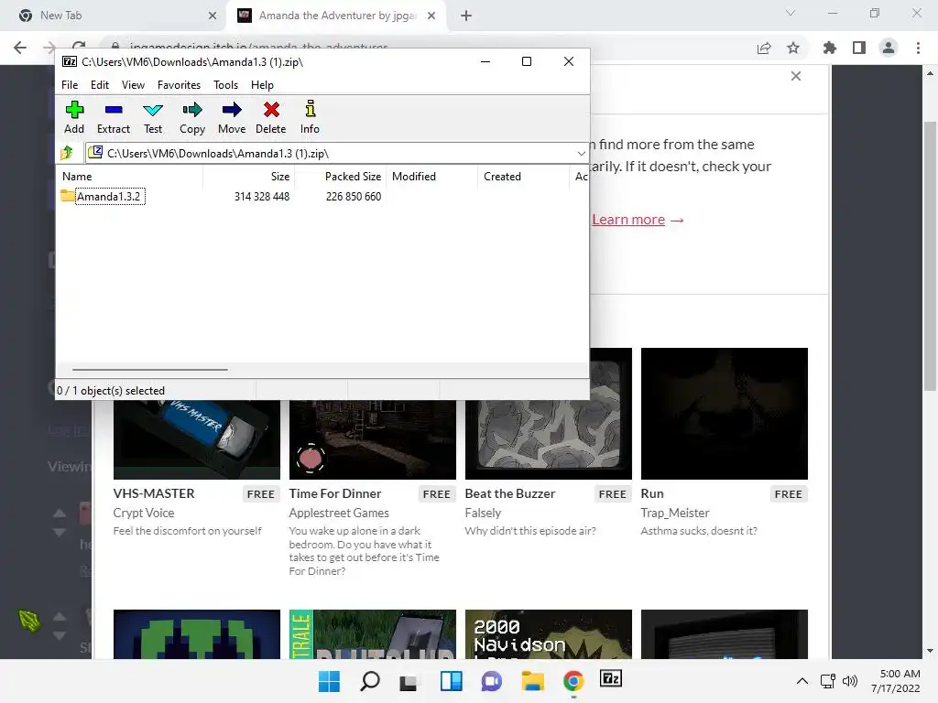
Task: Open the 7-Zip Edit menu
Action: tap(99, 85)
